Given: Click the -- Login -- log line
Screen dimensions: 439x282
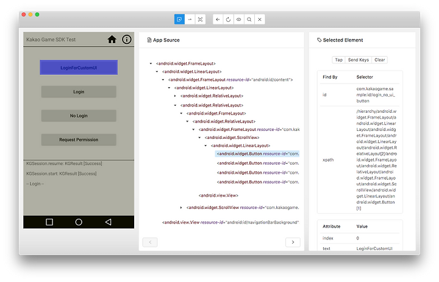Looking at the screenshot, I should (x=35, y=184).
